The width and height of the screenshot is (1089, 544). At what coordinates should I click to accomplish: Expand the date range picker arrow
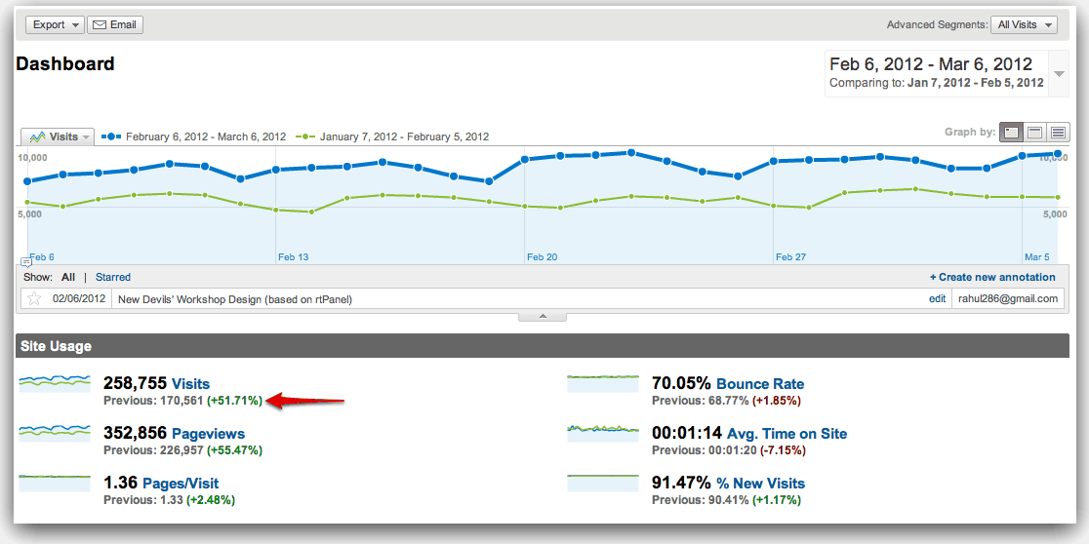(1060, 74)
